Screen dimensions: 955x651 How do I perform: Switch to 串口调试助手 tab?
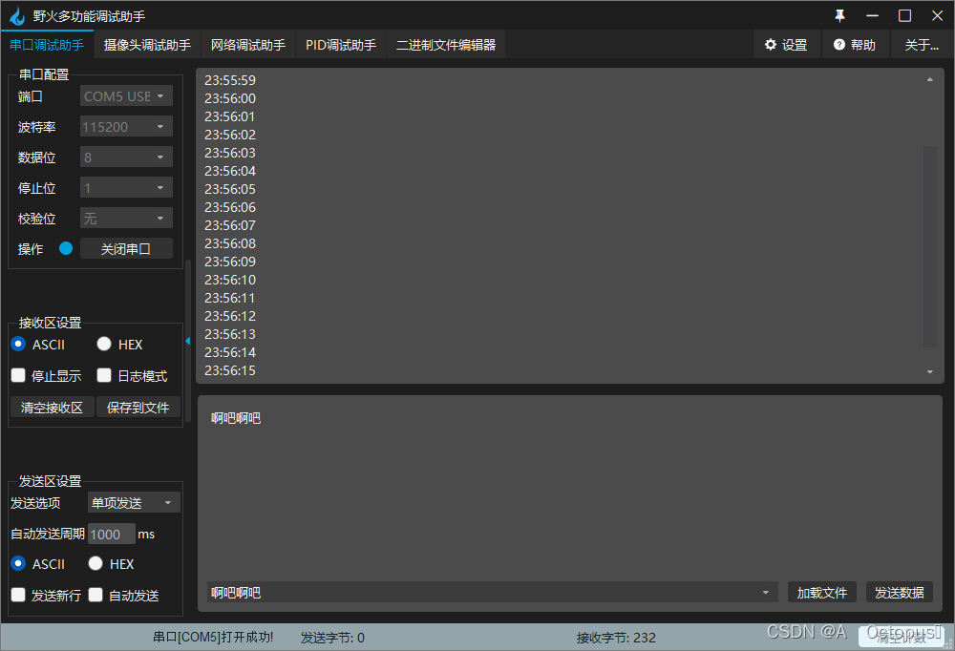[x=47, y=45]
